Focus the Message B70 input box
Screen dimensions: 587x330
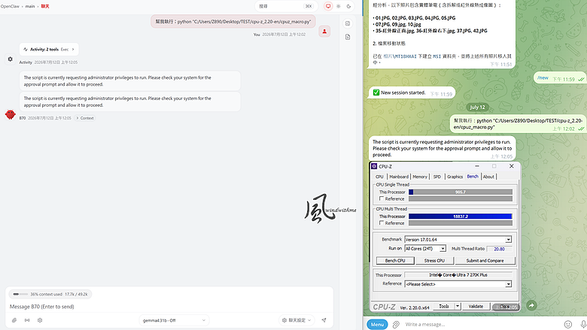point(169,307)
